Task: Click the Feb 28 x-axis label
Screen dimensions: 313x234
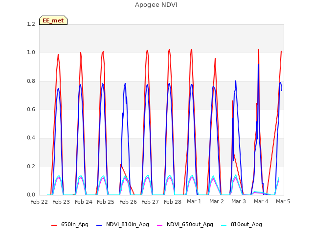Action: pyautogui.click(x=173, y=202)
